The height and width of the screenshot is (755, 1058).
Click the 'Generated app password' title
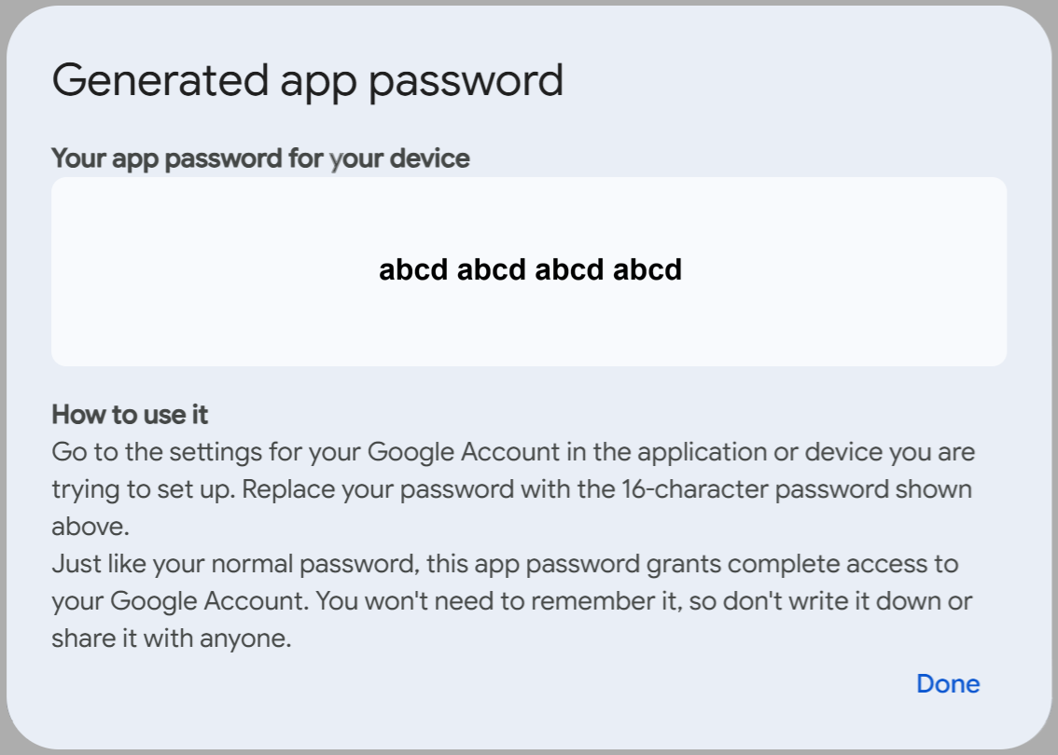pyautogui.click(x=308, y=79)
